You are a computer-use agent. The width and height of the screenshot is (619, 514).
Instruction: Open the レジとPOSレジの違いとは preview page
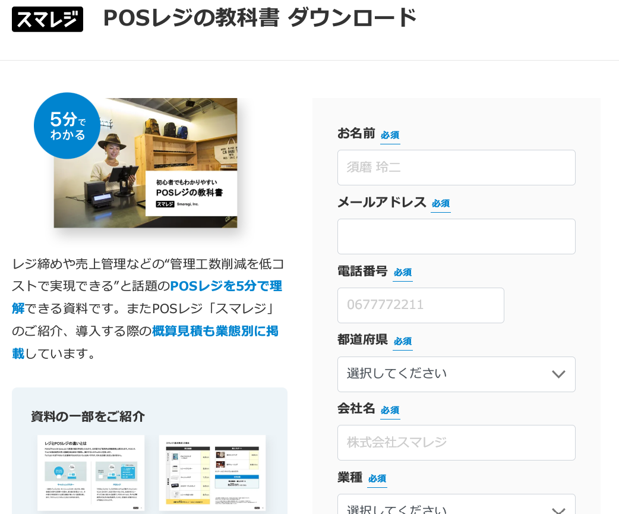click(x=91, y=472)
